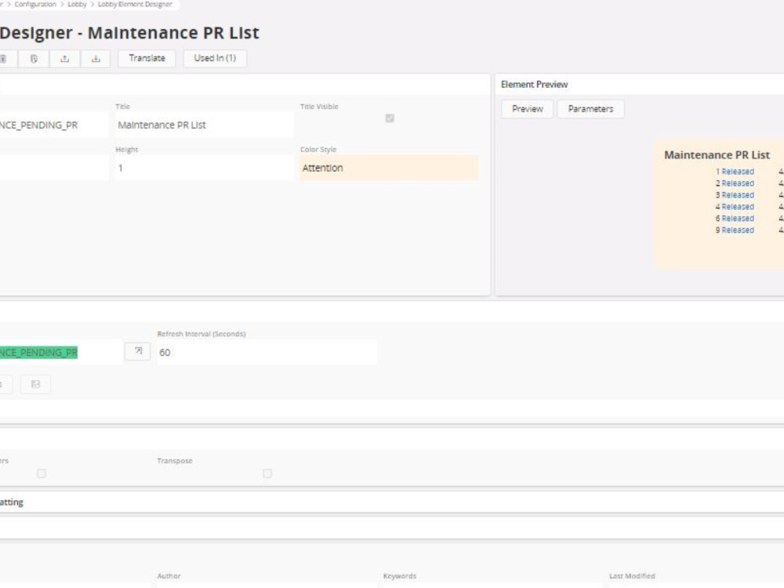Edit the Refresh Interval field showing 60
This screenshot has width=784, height=588.
coord(267,353)
